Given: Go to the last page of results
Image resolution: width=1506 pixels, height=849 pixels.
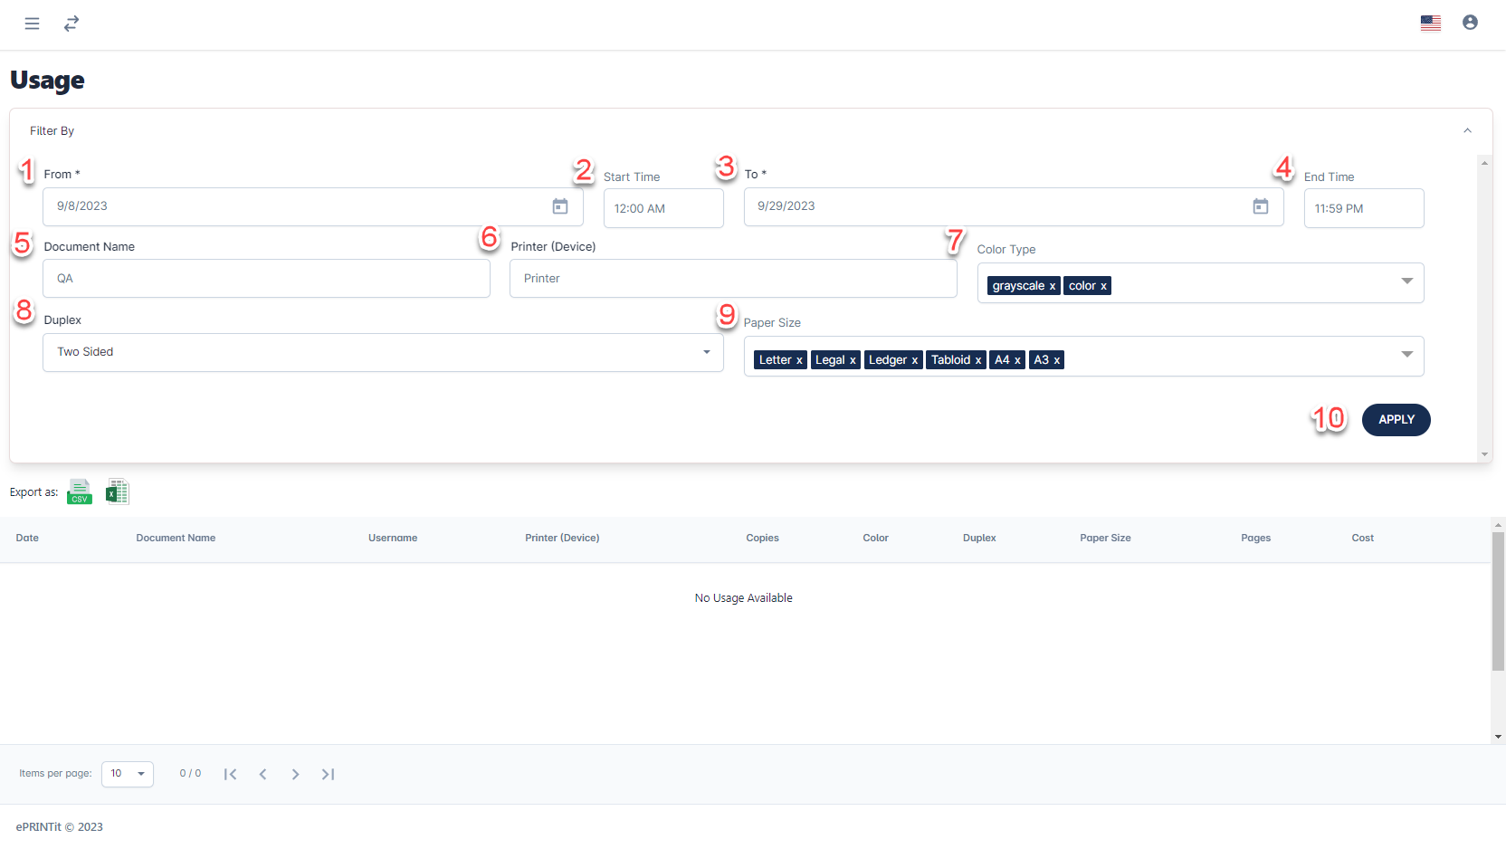Looking at the screenshot, I should (x=328, y=774).
